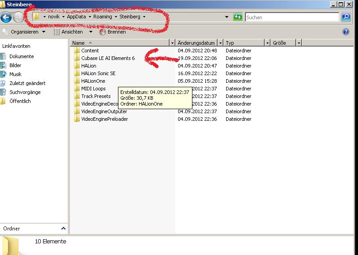The image size is (358, 255).
Task: Click the Suchvorgänge favorite link
Action: tap(25, 92)
